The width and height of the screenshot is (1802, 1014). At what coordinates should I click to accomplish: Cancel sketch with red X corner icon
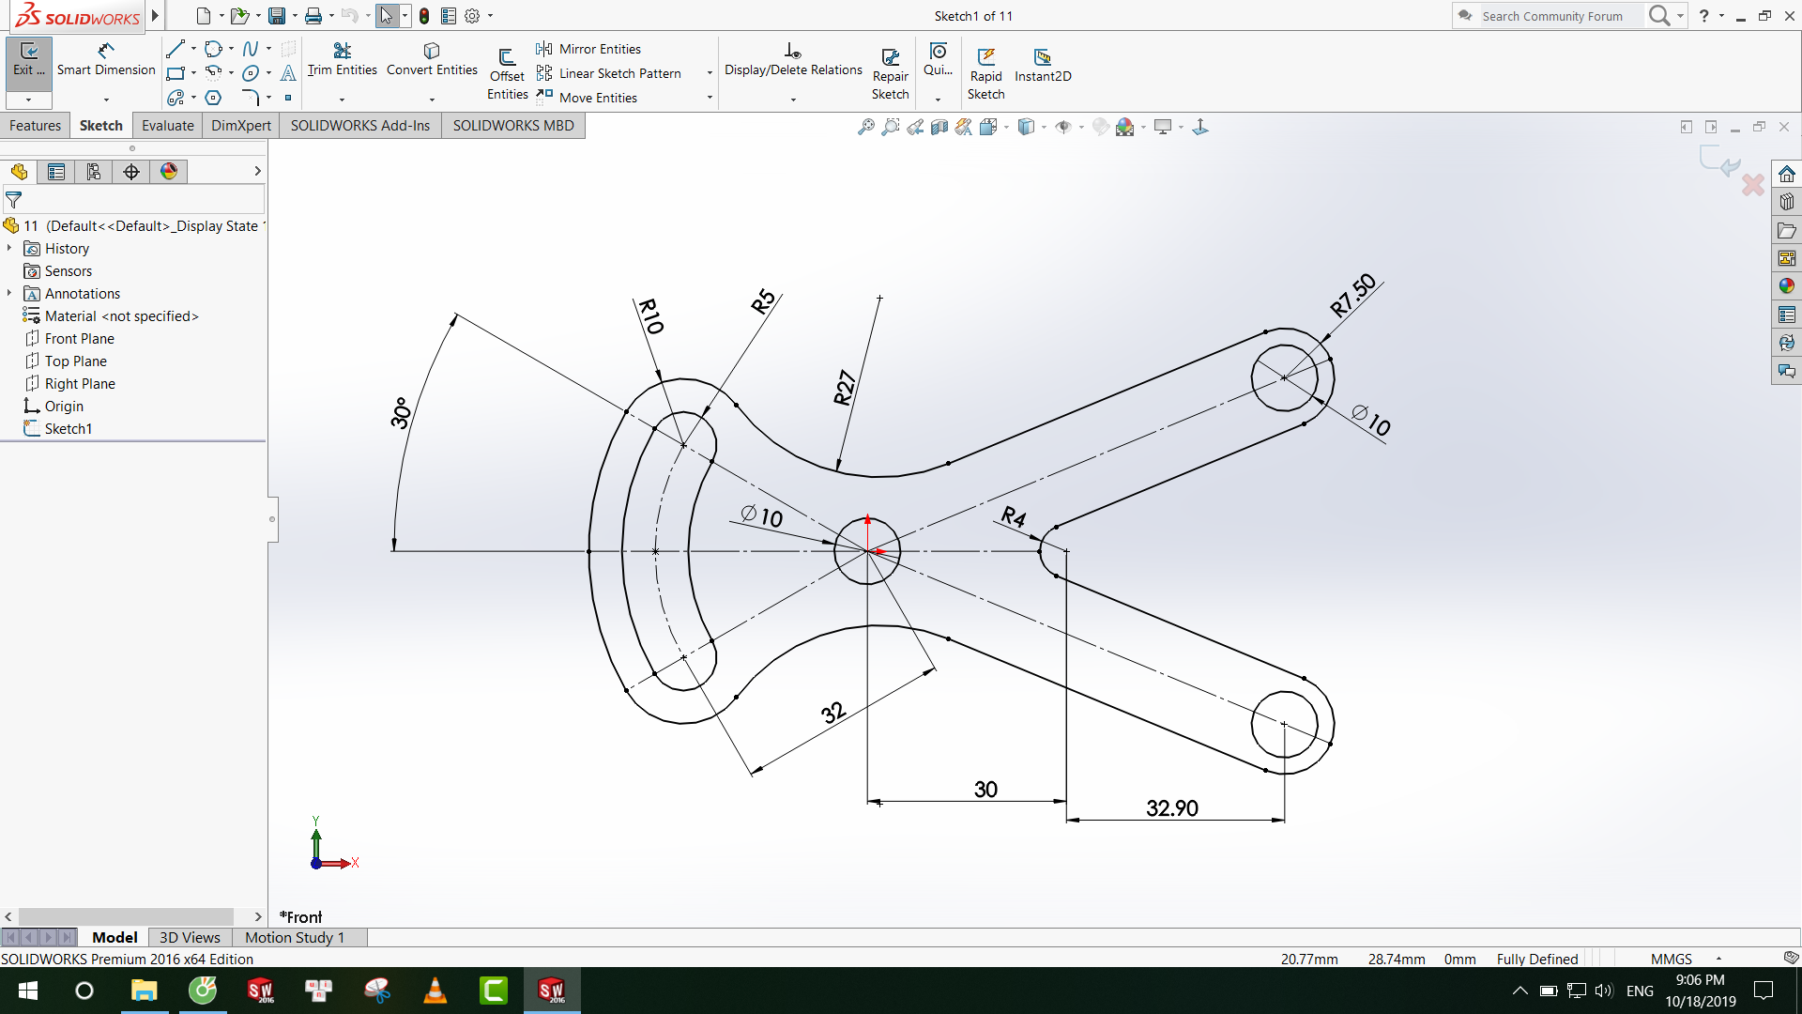tap(1752, 185)
